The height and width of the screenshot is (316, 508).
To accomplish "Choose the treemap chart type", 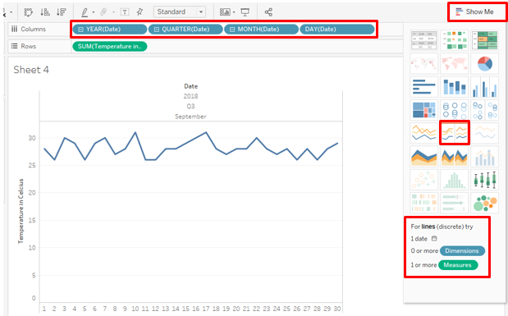I will pyautogui.click(x=423, y=110).
